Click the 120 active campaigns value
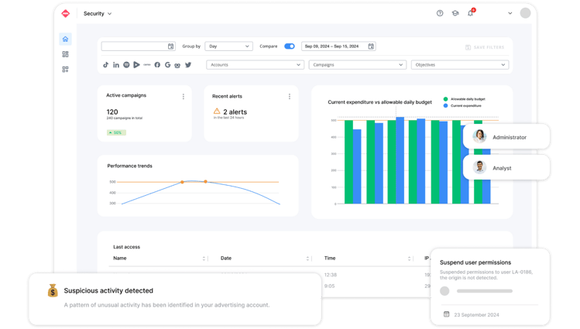The width and height of the screenshot is (580, 329). point(112,111)
